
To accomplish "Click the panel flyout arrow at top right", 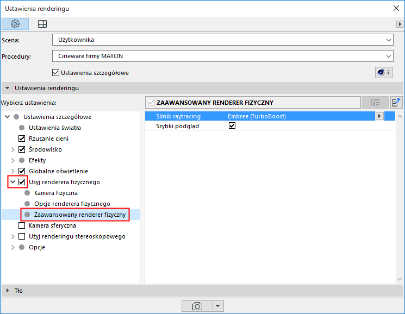I will pos(400,24).
